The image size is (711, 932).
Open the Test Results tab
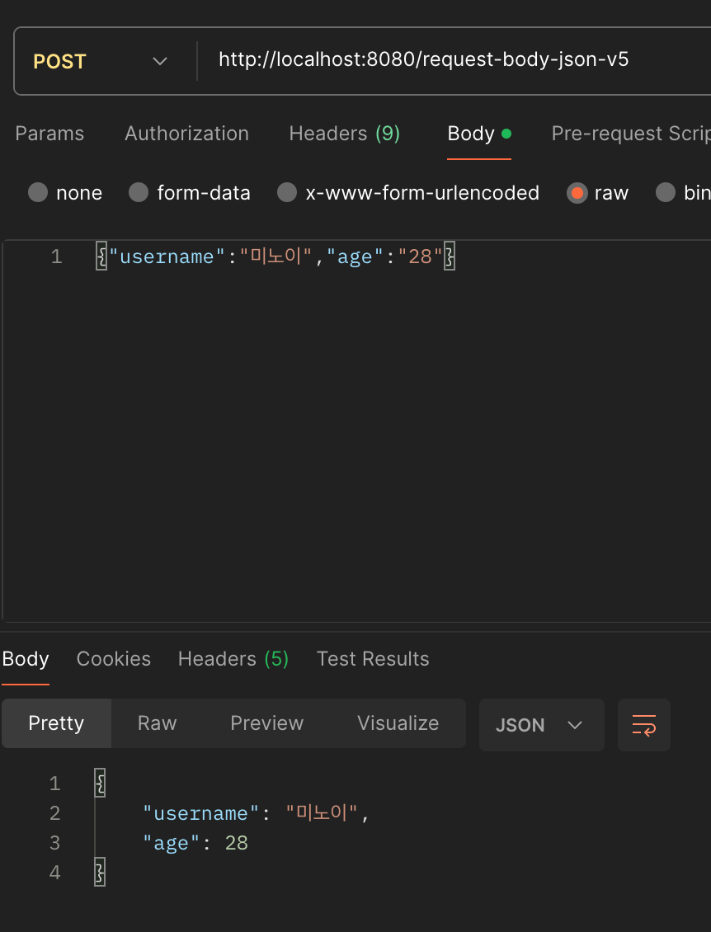tap(373, 658)
